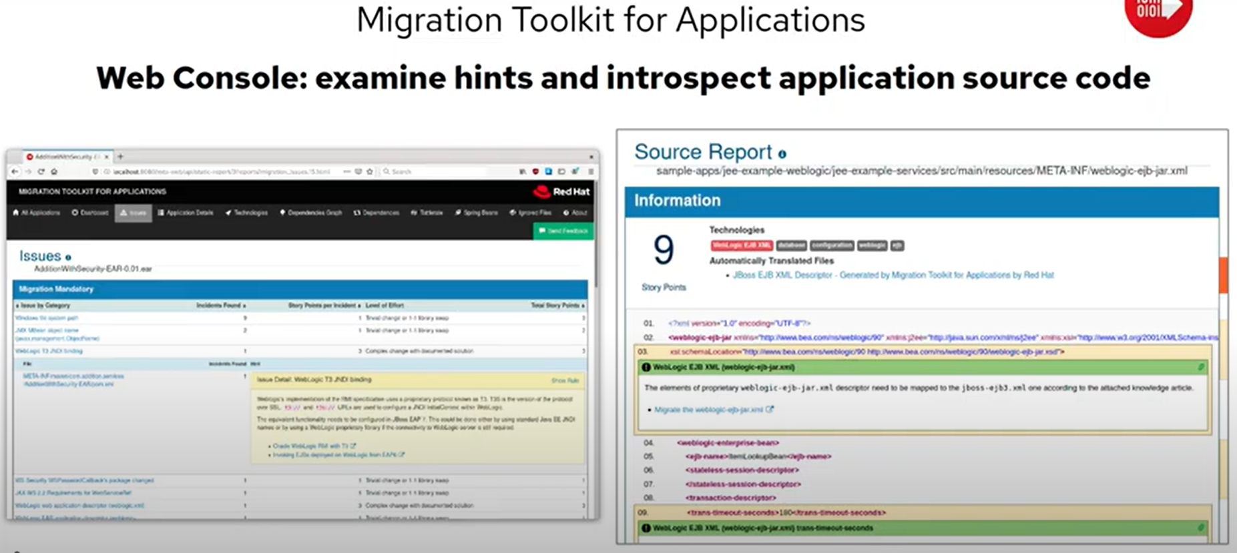Click the orange marker on Source Report scrollbar
Image resolution: width=1237 pixels, height=553 pixels.
click(1223, 275)
